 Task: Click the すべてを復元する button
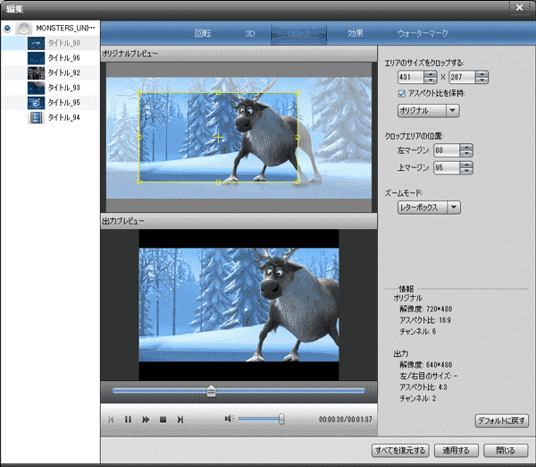[x=400, y=450]
